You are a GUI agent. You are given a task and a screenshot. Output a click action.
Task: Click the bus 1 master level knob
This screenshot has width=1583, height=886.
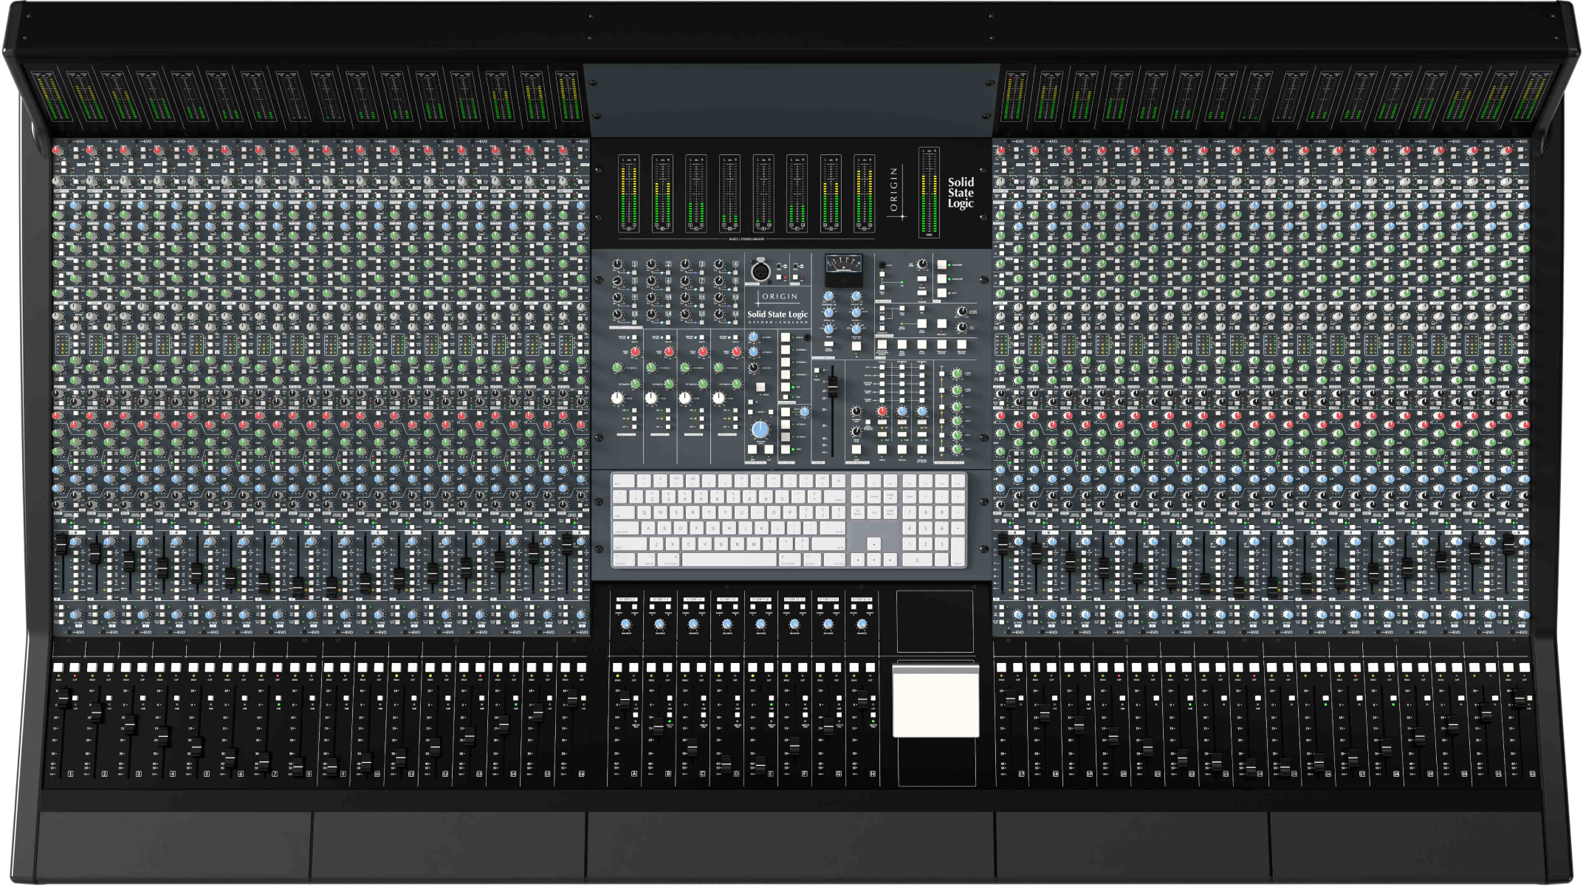pos(618,264)
